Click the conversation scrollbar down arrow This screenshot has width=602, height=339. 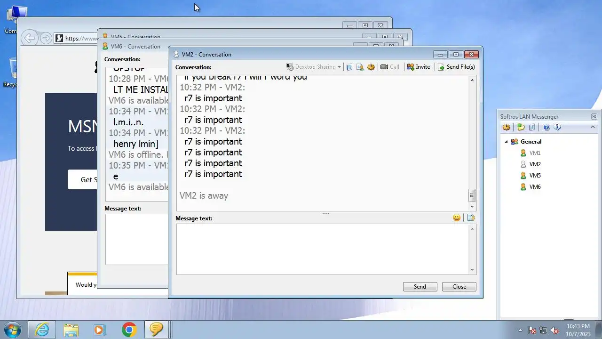click(x=472, y=206)
